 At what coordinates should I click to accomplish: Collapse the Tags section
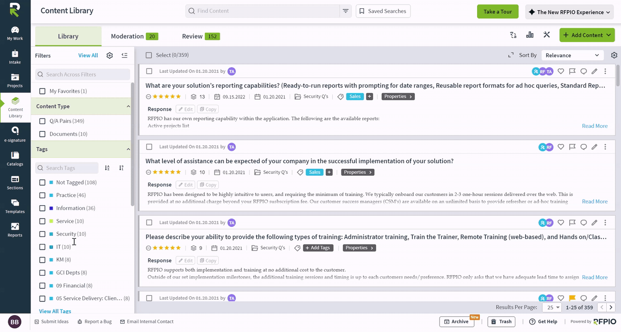128,149
